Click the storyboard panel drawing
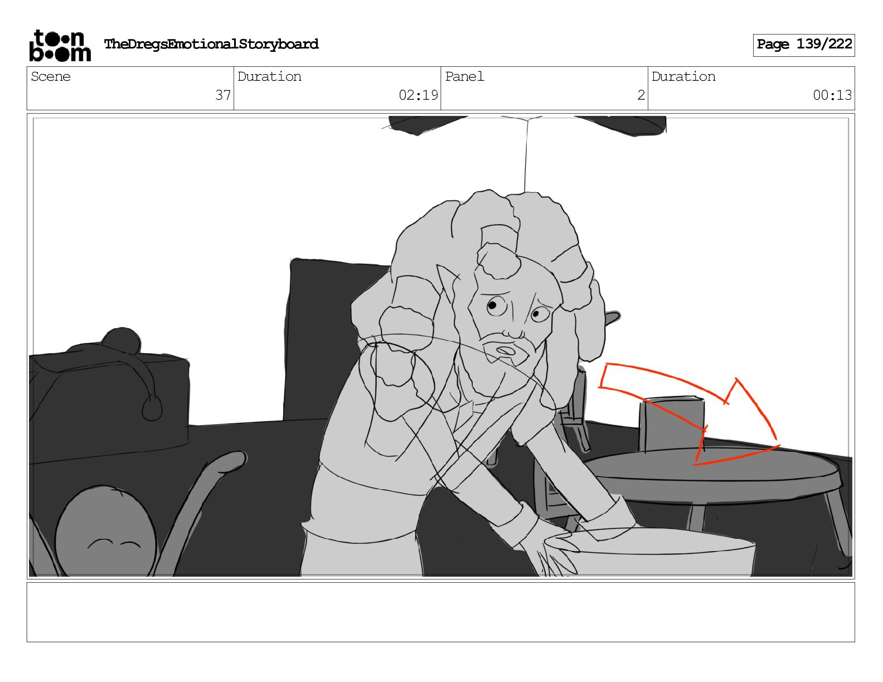The height and width of the screenshot is (682, 883). pos(441,346)
